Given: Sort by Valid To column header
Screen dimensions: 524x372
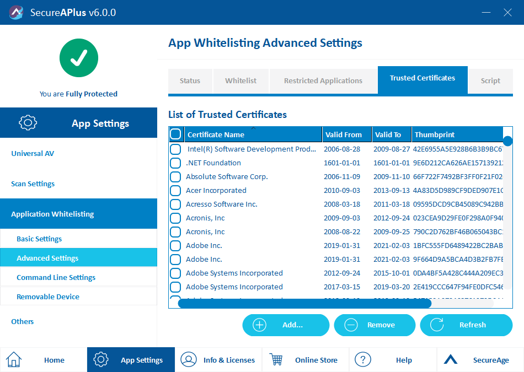Looking at the screenshot, I should [x=392, y=134].
